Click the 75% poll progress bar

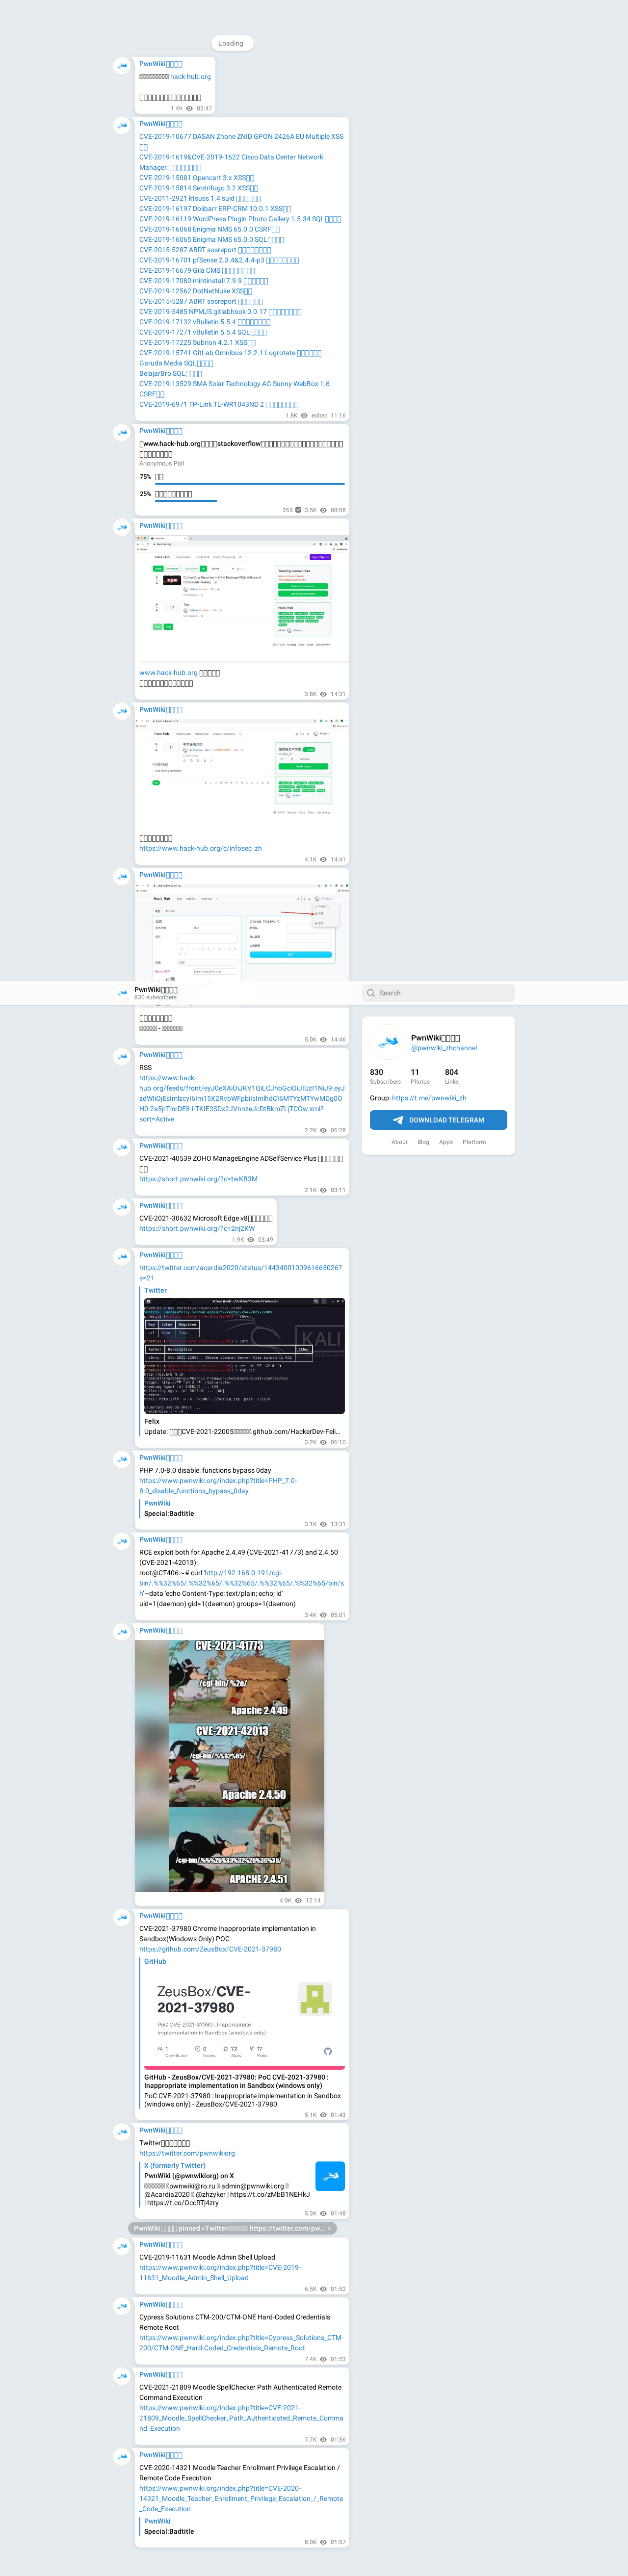(x=249, y=485)
